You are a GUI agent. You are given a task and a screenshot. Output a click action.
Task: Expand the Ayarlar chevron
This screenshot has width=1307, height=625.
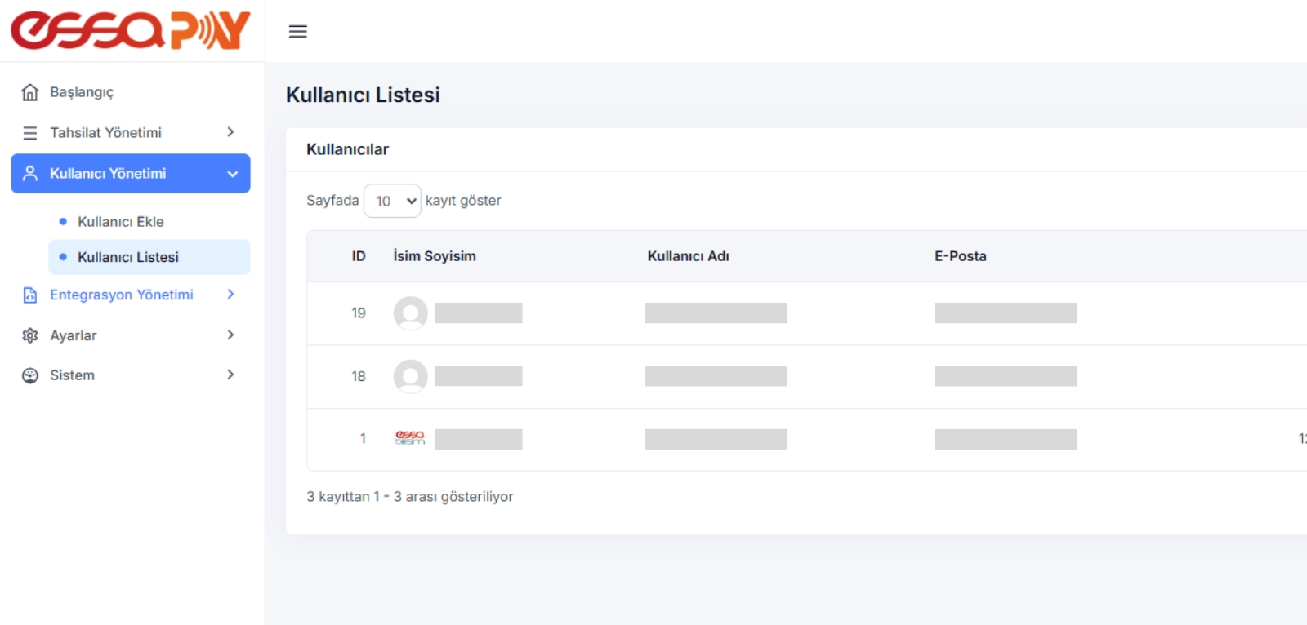(x=230, y=335)
